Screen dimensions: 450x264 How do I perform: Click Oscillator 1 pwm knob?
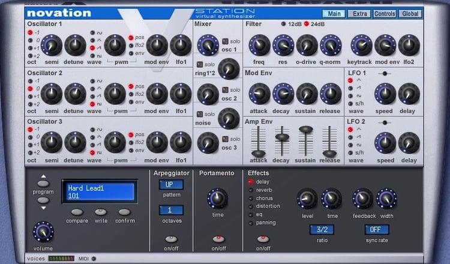[115, 46]
